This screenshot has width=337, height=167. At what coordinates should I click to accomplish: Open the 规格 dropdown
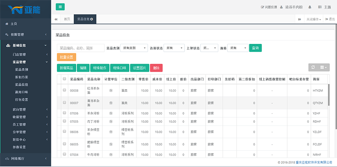click(238, 48)
